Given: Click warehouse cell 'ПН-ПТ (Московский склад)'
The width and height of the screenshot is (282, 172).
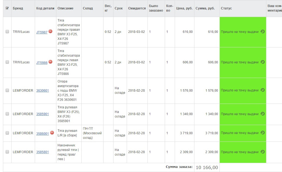Looking at the screenshot, I should tap(92, 133).
